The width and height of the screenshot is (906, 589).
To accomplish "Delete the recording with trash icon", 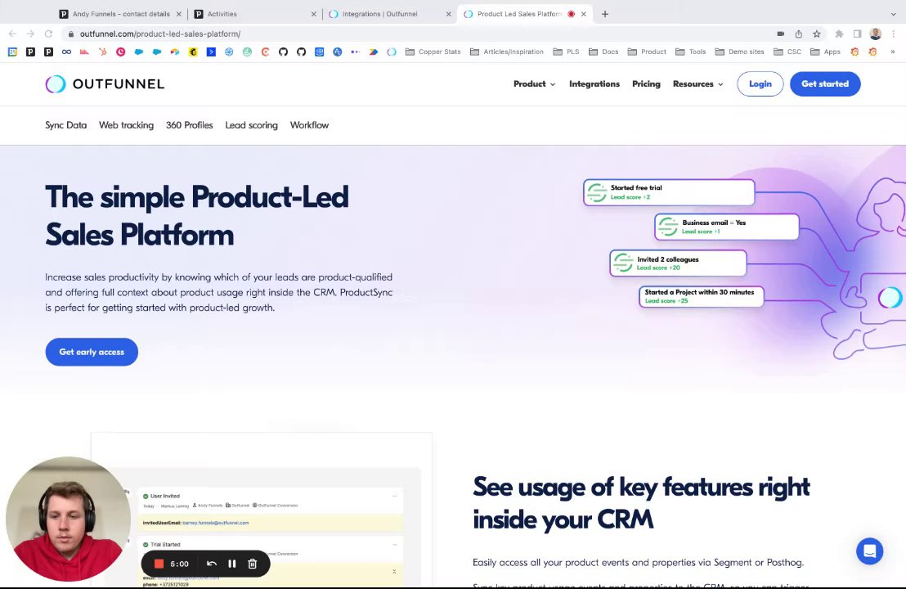I will [253, 564].
